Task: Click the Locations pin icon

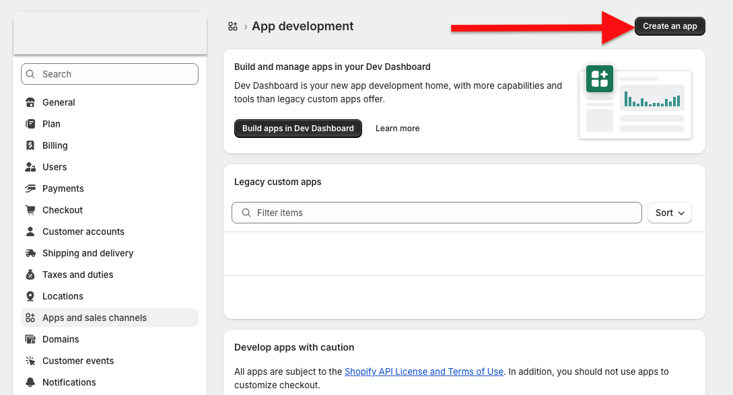Action: click(x=30, y=296)
